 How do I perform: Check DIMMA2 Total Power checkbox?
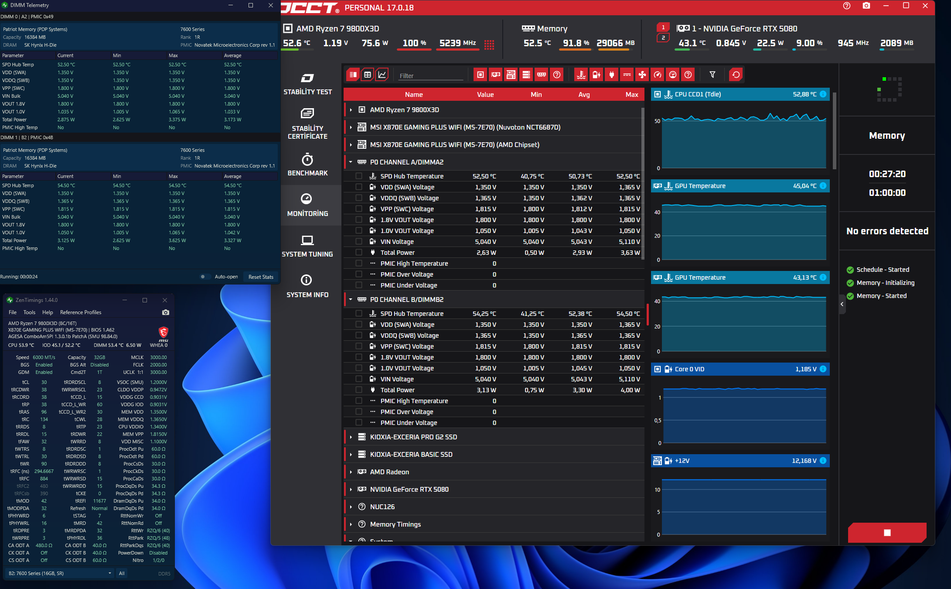[359, 252]
